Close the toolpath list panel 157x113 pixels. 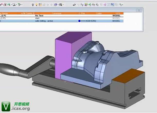pos(139,10)
